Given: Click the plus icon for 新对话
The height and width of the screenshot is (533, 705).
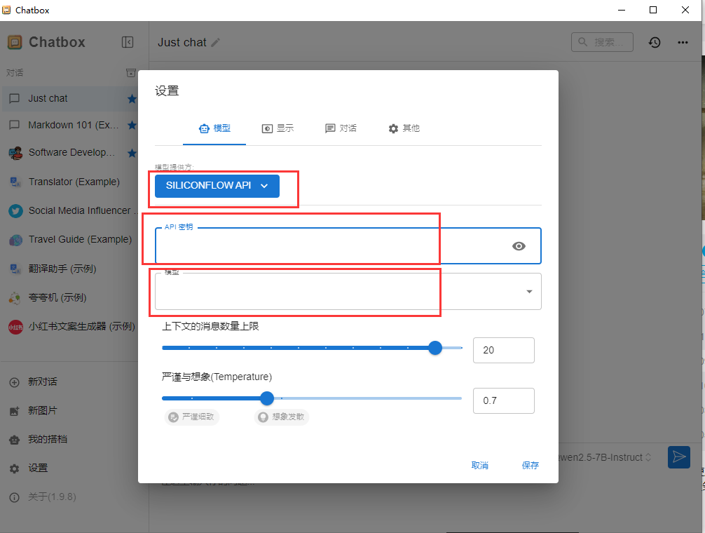Looking at the screenshot, I should [15, 382].
